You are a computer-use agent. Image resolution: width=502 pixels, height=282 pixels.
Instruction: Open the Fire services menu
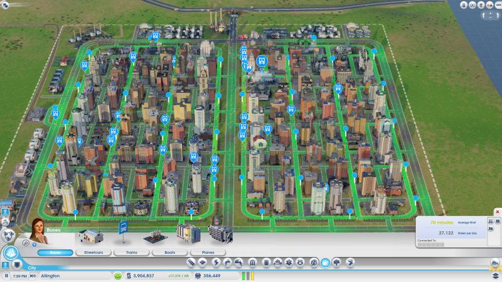coord(277,263)
